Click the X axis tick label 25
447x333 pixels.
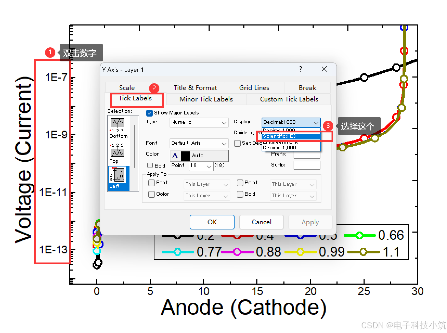point(364,291)
